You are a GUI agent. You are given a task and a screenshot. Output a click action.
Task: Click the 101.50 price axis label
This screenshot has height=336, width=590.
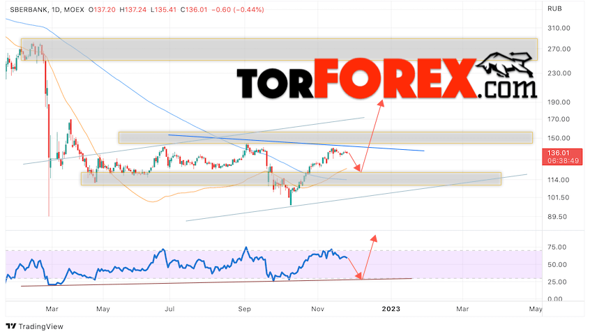[x=559, y=197]
